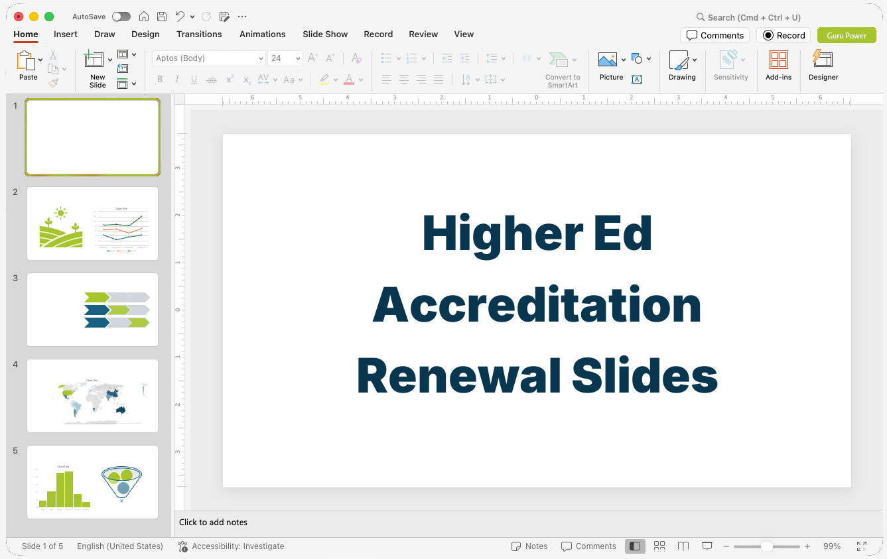Decrease font size with the small A icon

pos(330,58)
